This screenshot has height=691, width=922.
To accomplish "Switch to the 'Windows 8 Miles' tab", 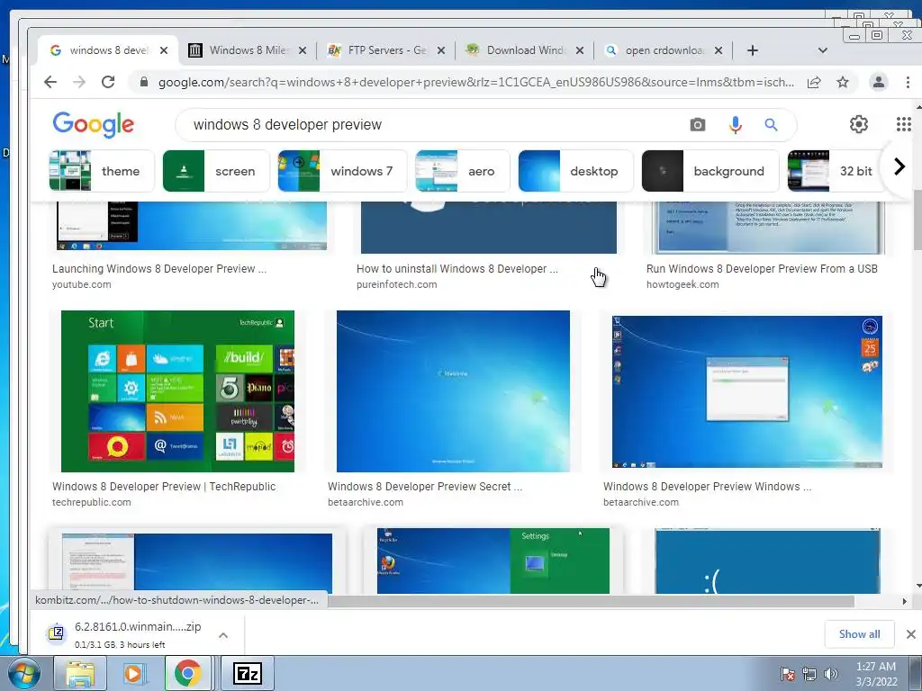I will [247, 50].
